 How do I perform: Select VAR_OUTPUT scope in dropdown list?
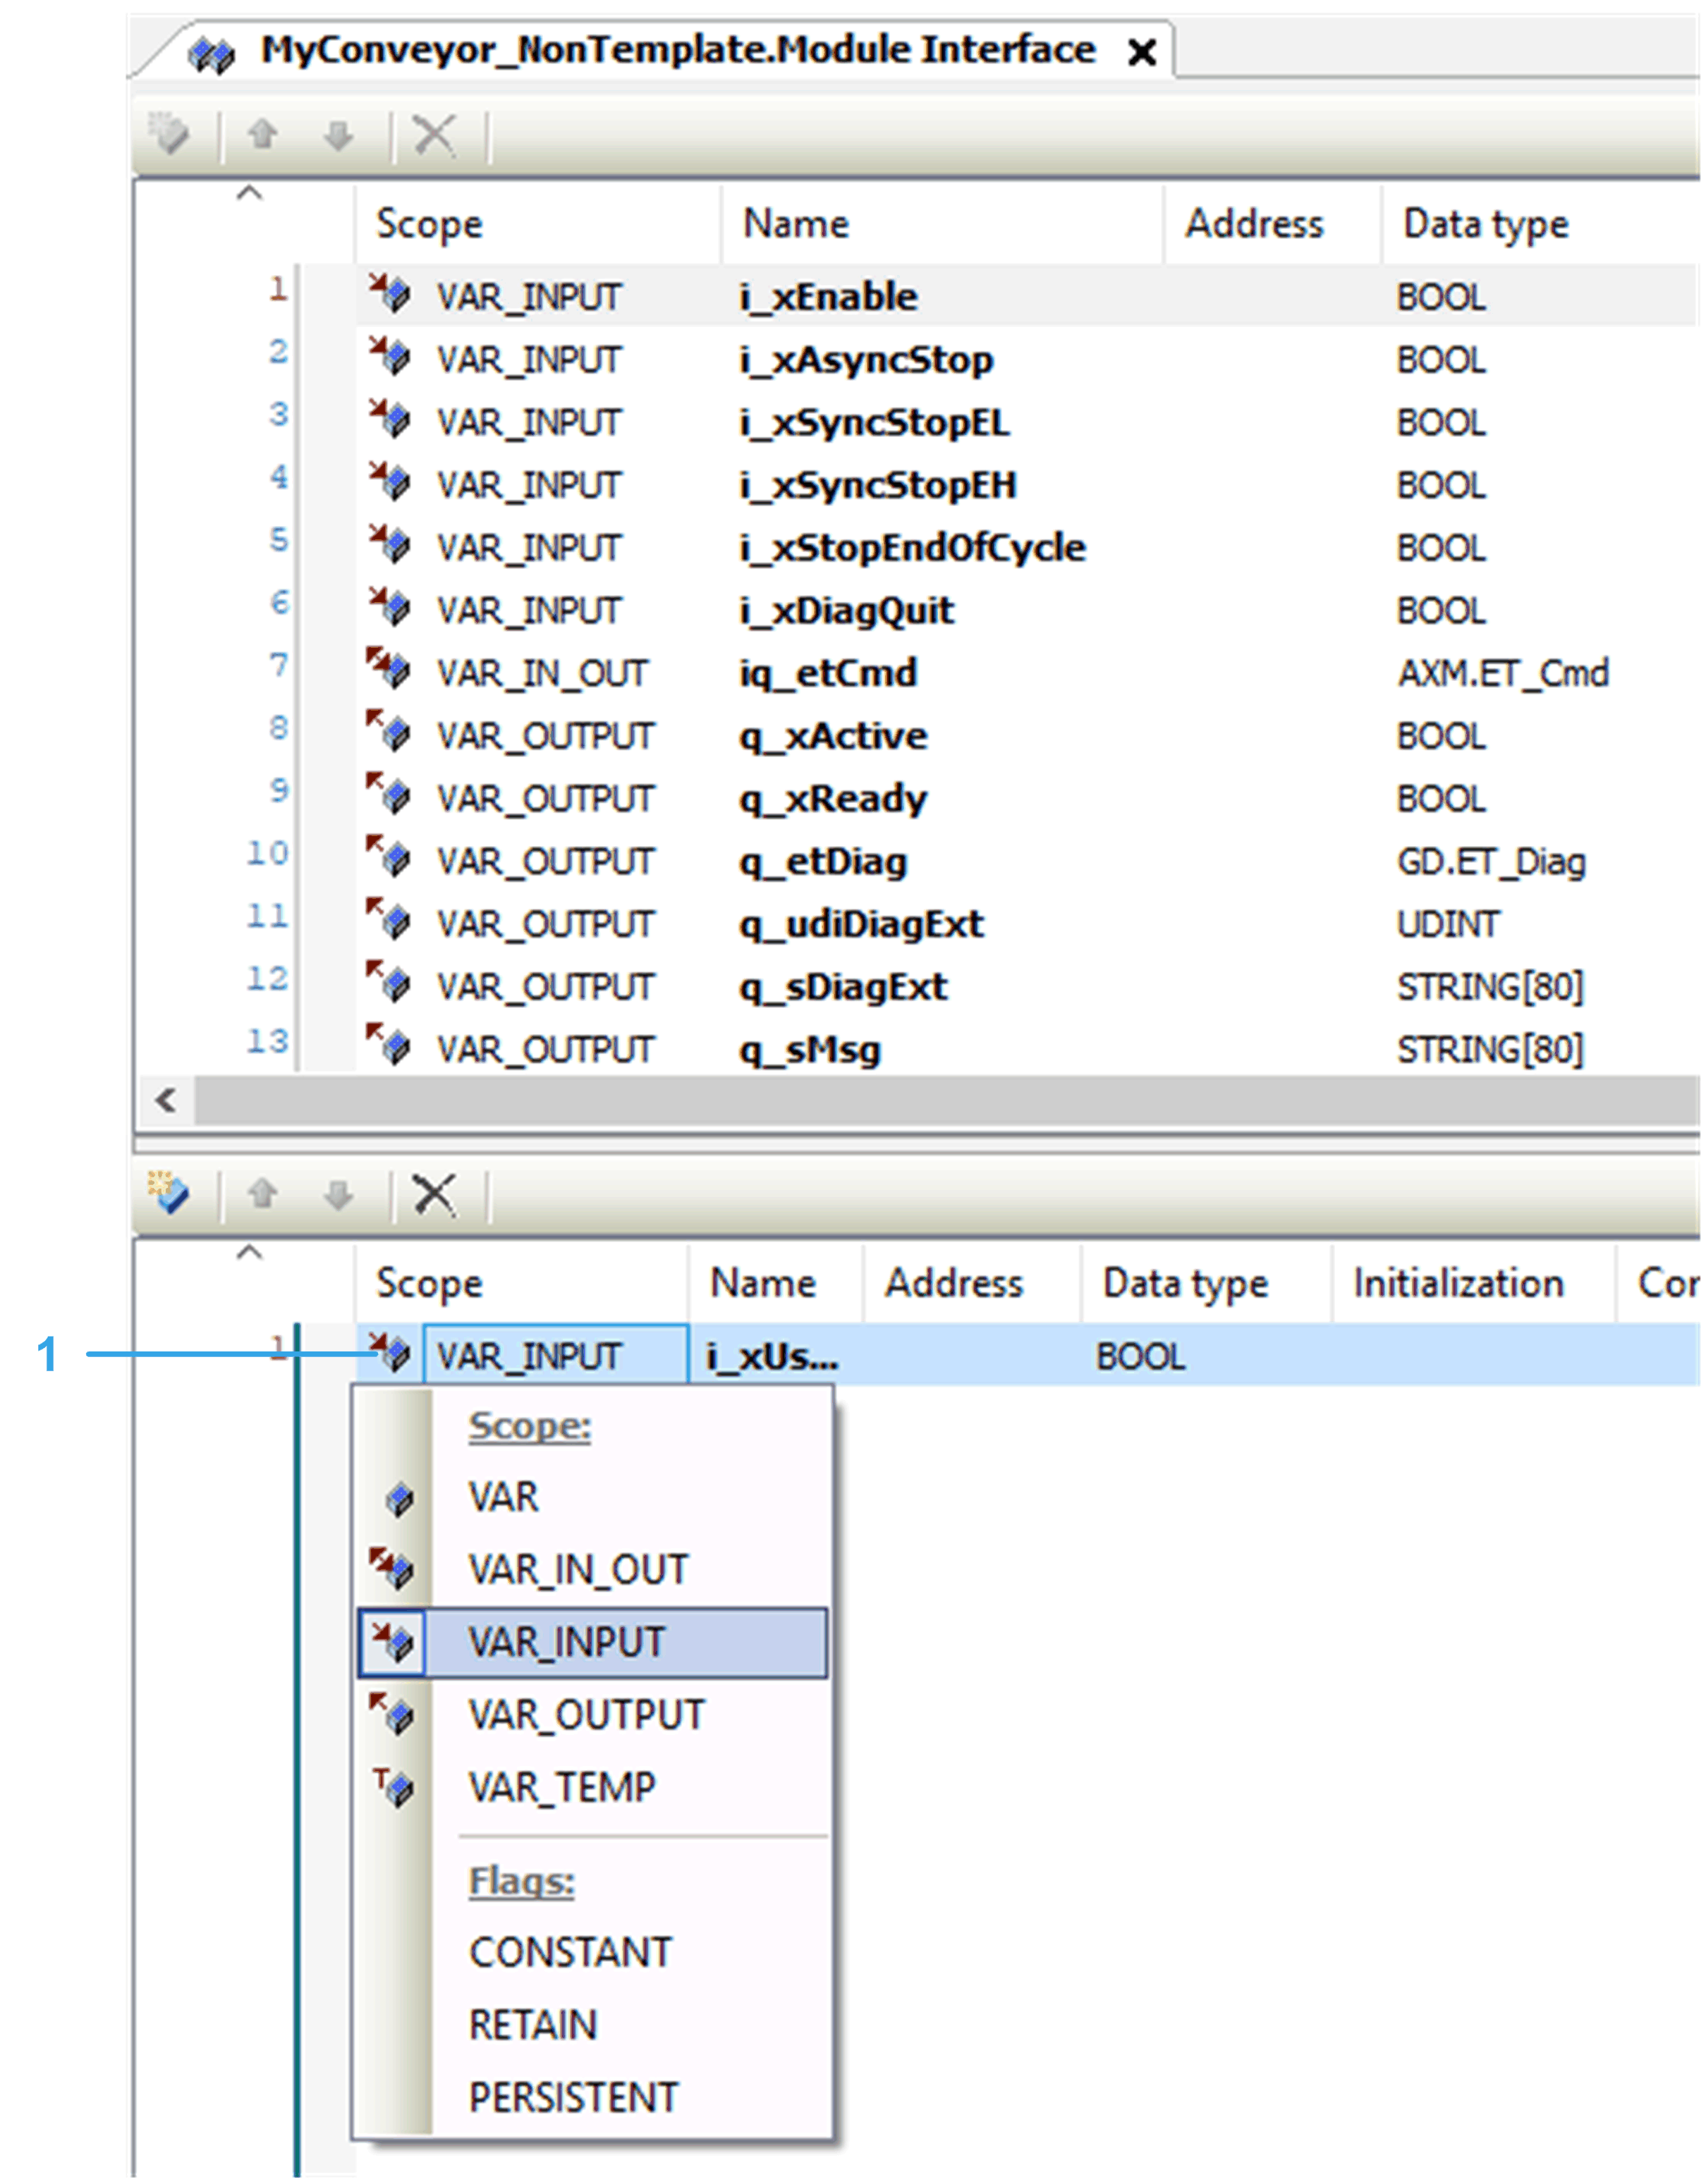[585, 1715]
